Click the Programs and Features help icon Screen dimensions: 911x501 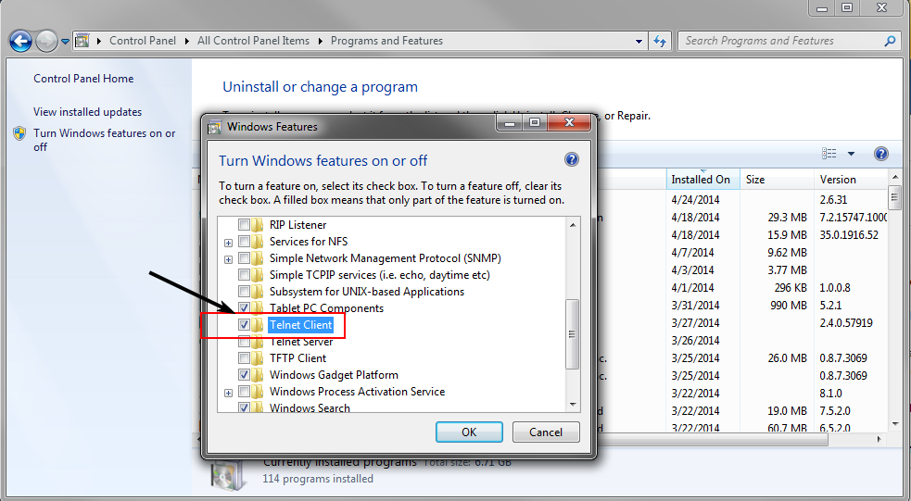[880, 153]
